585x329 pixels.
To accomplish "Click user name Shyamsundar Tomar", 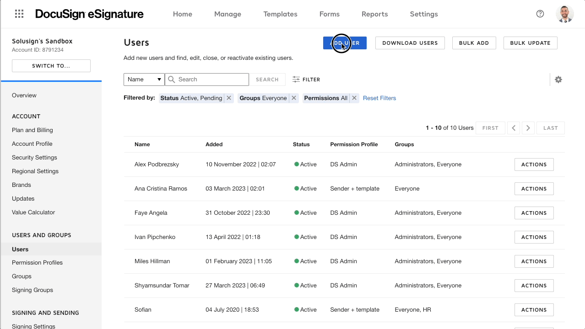I will click(x=162, y=286).
